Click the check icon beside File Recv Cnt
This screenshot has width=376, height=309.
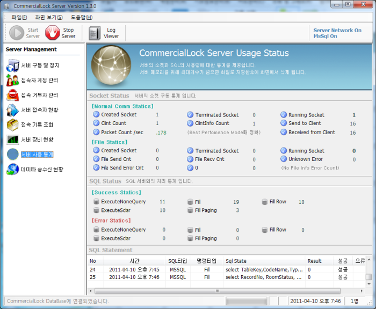[x=190, y=159]
